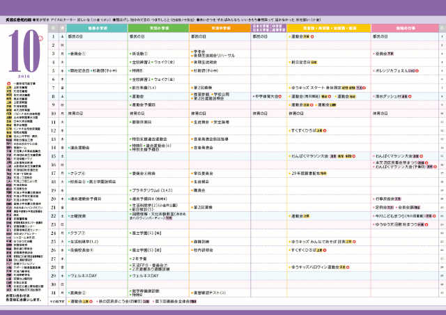Screen dimensions: 446x315
Task: Click date number 31 in left date column
Action: click(53, 293)
